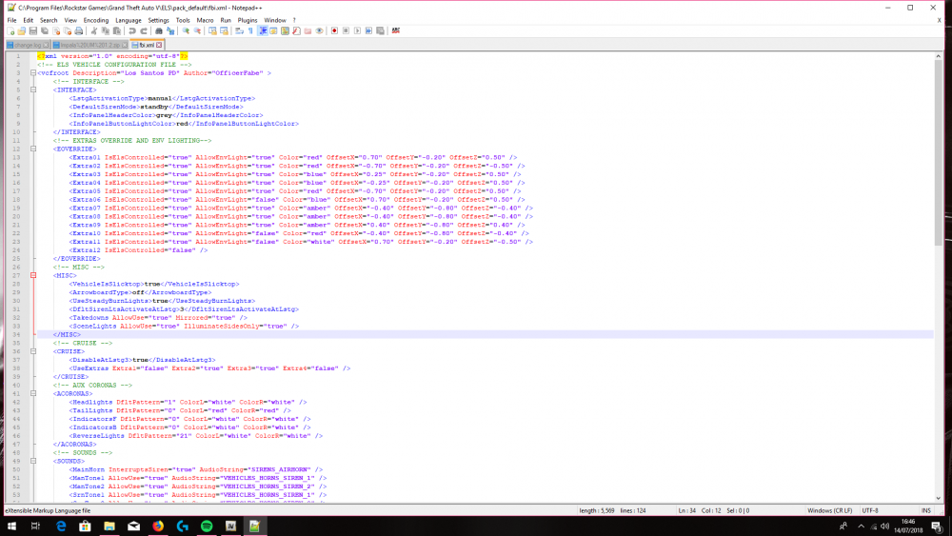Viewport: 952px width, 536px height.
Task: Run macro multiple times with the fast-forward icon
Action: tap(368, 31)
